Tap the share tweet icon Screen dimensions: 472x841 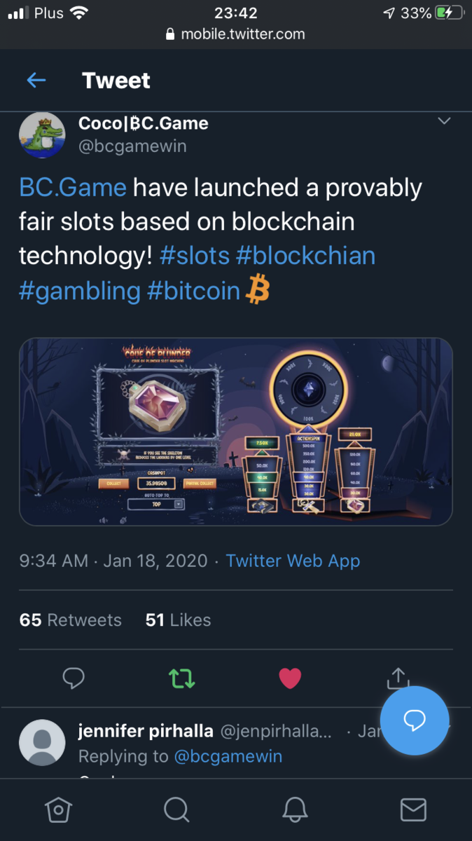[398, 677]
